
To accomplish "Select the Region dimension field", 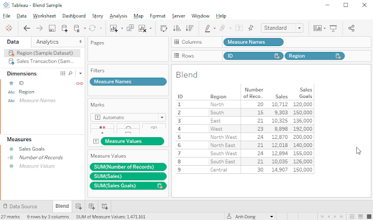I will pyautogui.click(x=26, y=92).
